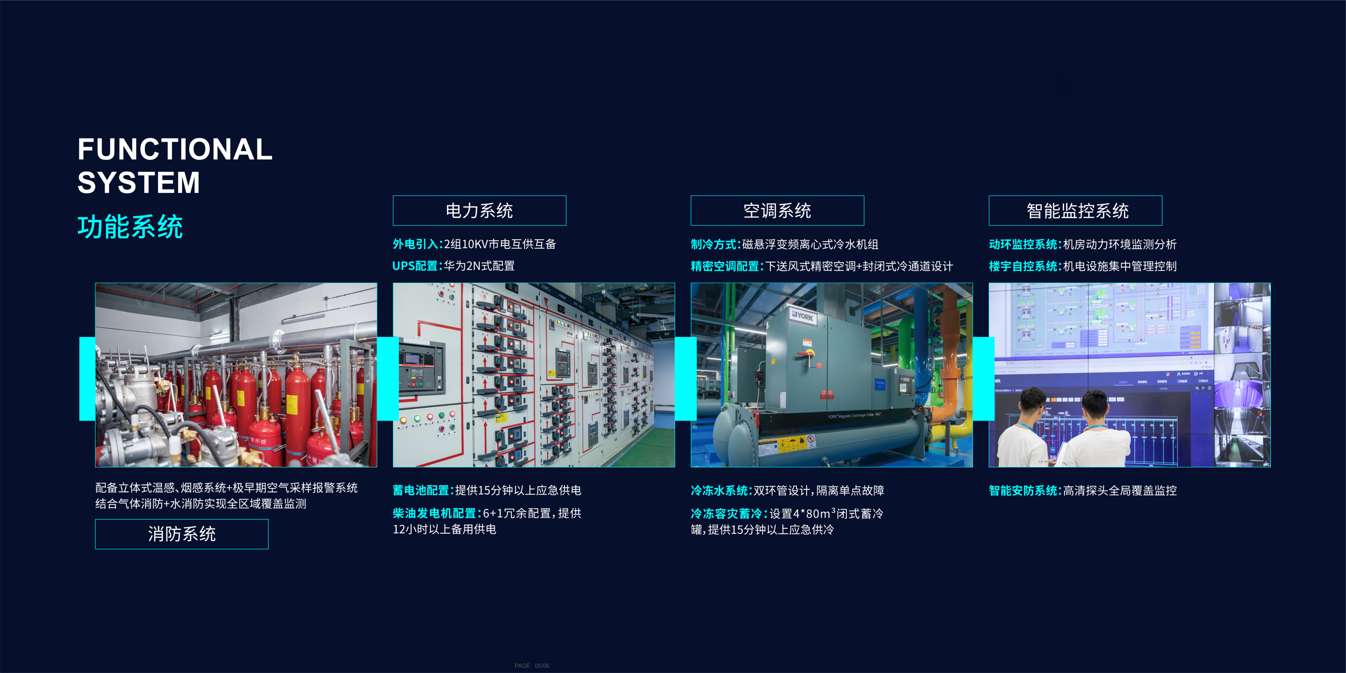
Task: Click the cyan bar beside switchgear photo
Action: tap(387, 378)
